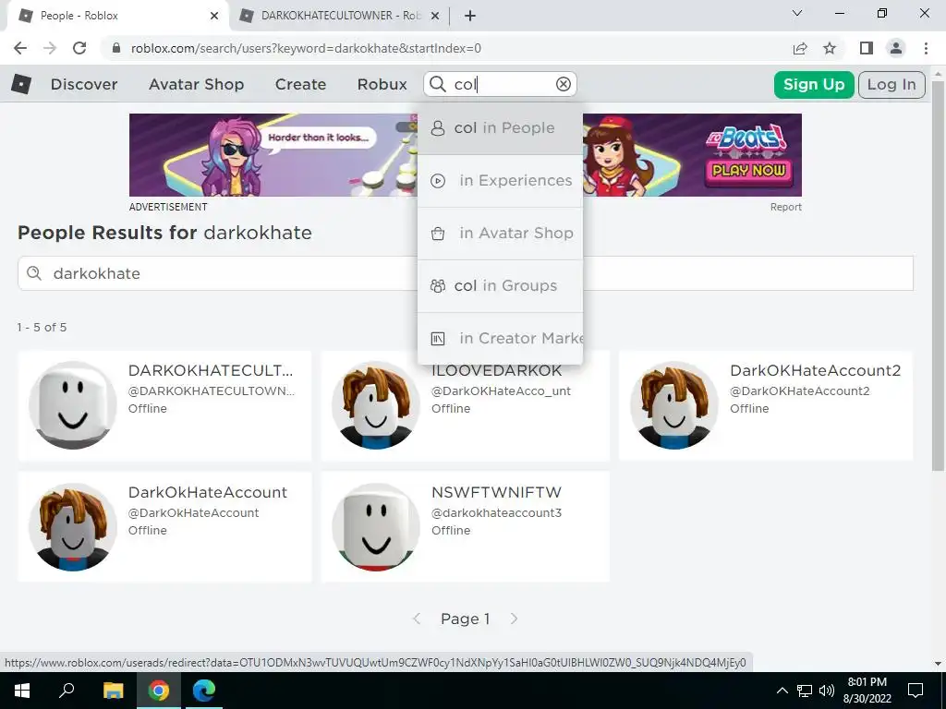
Task: Click the network tray icon
Action: pos(805,691)
